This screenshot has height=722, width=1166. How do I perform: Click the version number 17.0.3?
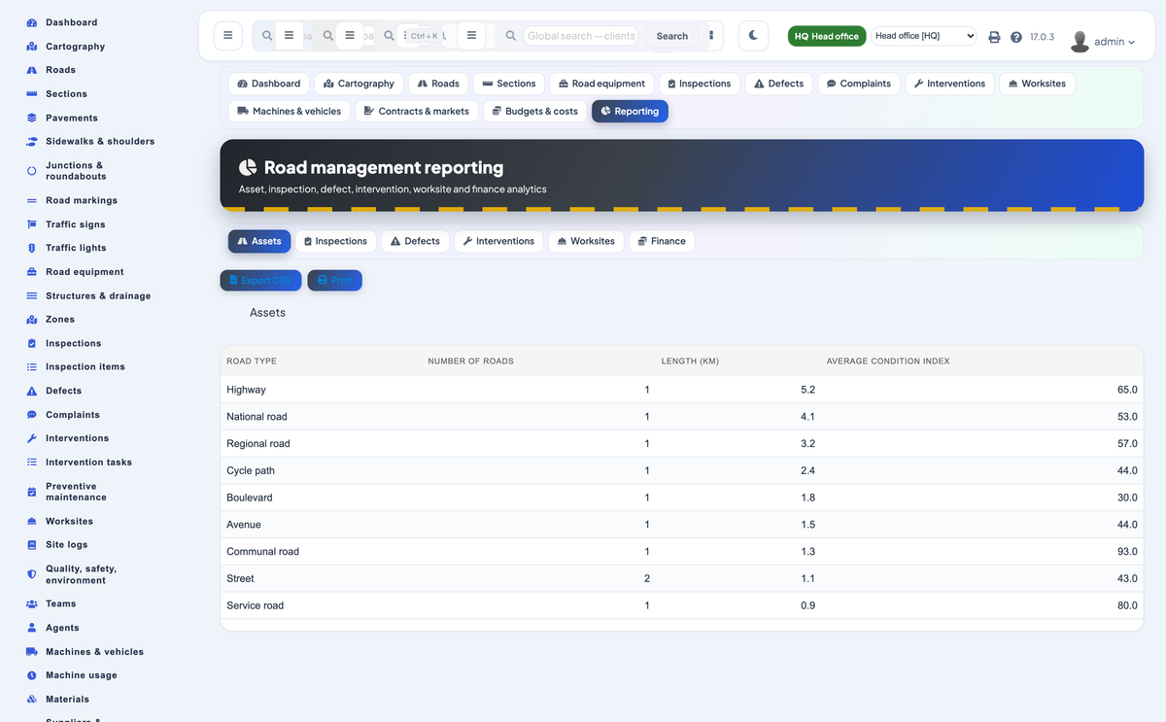pyautogui.click(x=1042, y=37)
